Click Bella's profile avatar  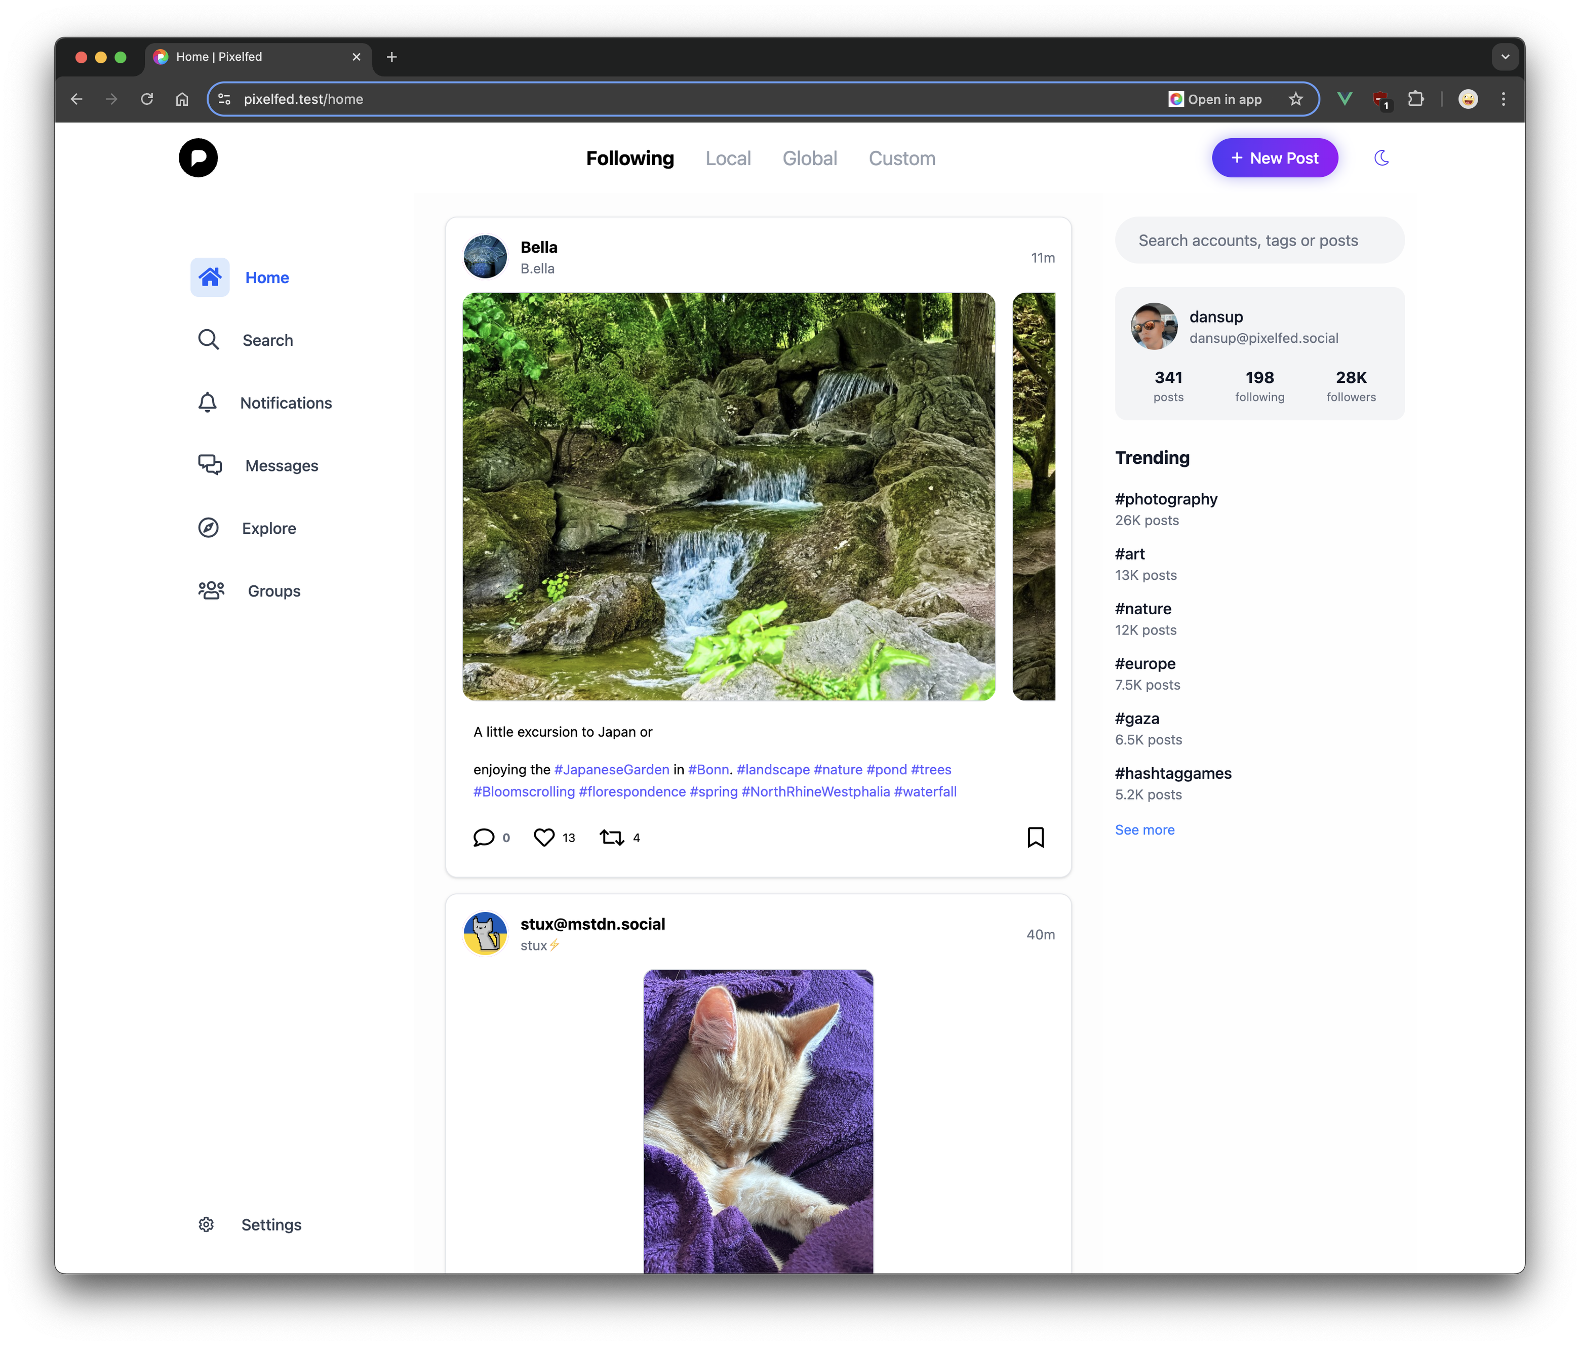485,257
